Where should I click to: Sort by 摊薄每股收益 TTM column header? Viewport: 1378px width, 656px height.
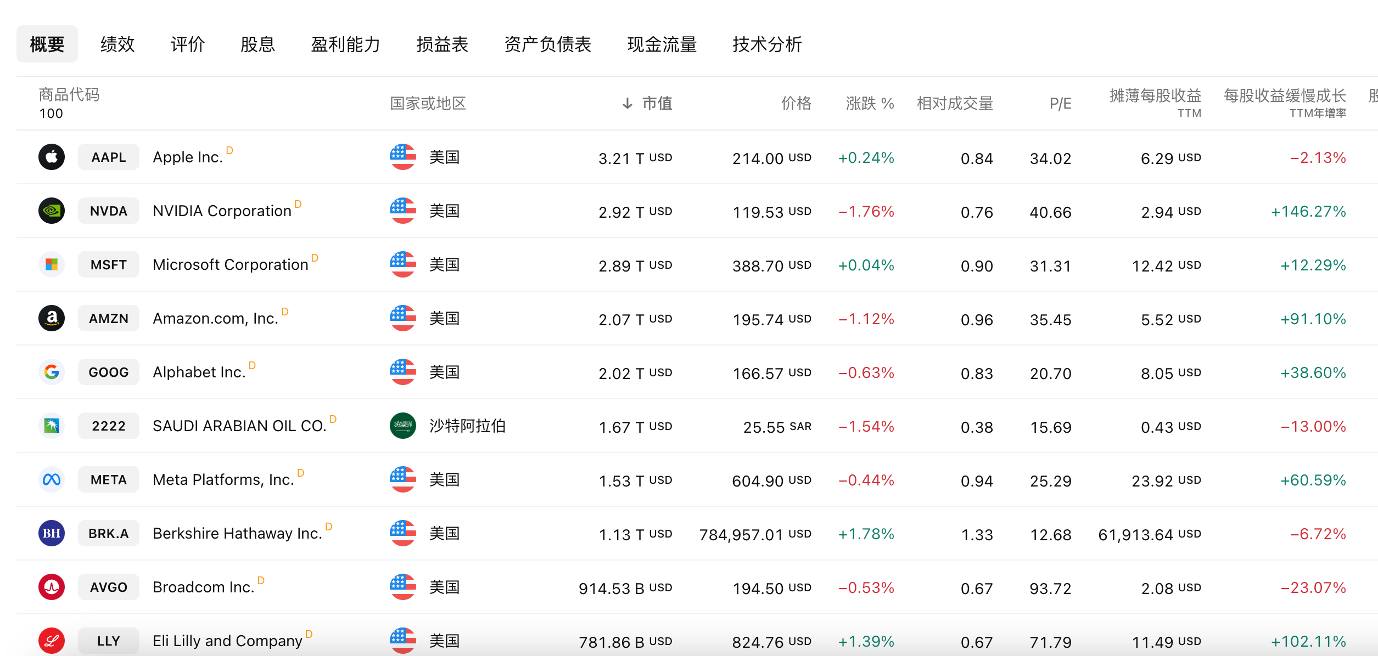coord(1155,103)
